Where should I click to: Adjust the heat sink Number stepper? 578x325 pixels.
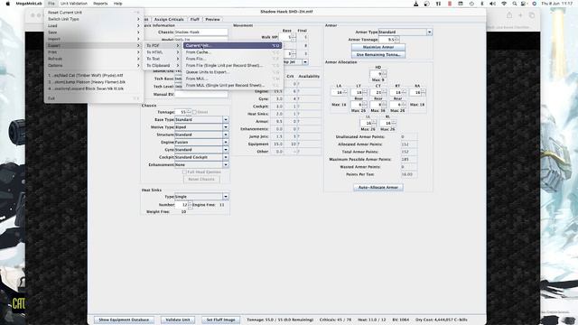pyautogui.click(x=190, y=205)
